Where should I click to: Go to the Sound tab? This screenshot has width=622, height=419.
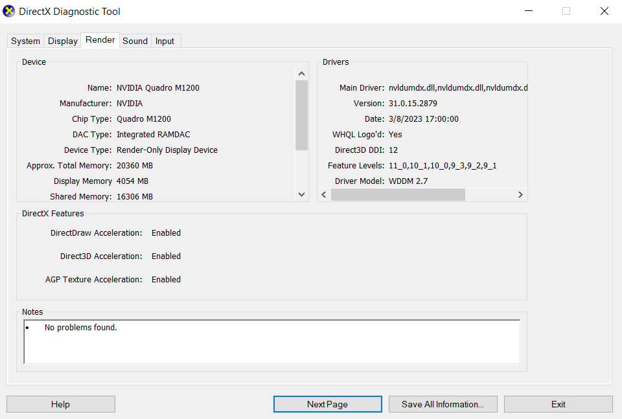(135, 41)
